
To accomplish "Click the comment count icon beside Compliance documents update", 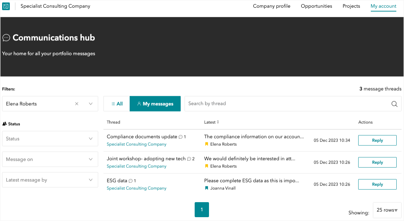I will tap(181, 137).
